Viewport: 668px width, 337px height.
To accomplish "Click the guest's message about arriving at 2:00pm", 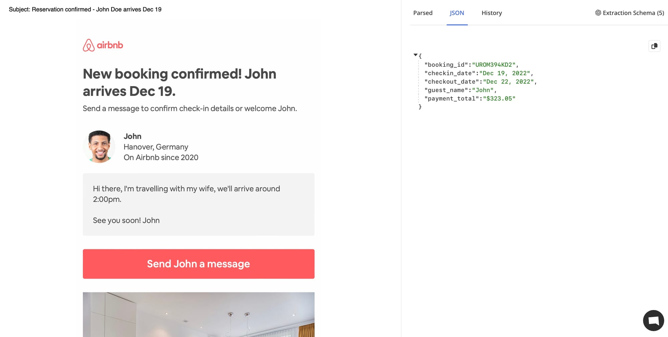I will (x=186, y=194).
